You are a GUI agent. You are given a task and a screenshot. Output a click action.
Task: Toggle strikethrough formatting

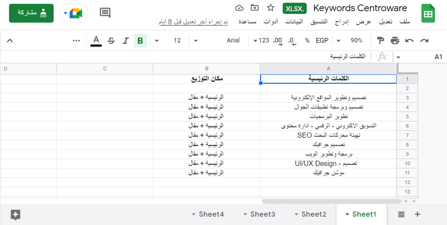[x=111, y=41]
